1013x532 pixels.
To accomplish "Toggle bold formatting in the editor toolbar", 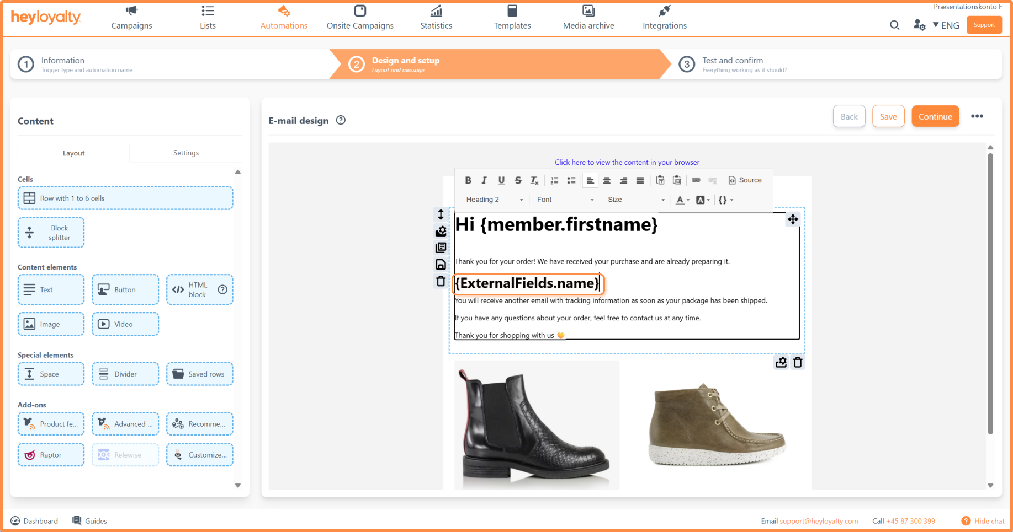I will coord(468,180).
